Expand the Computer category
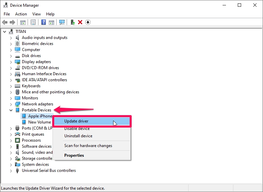Screen dimensions: 263x192 point(11,50)
